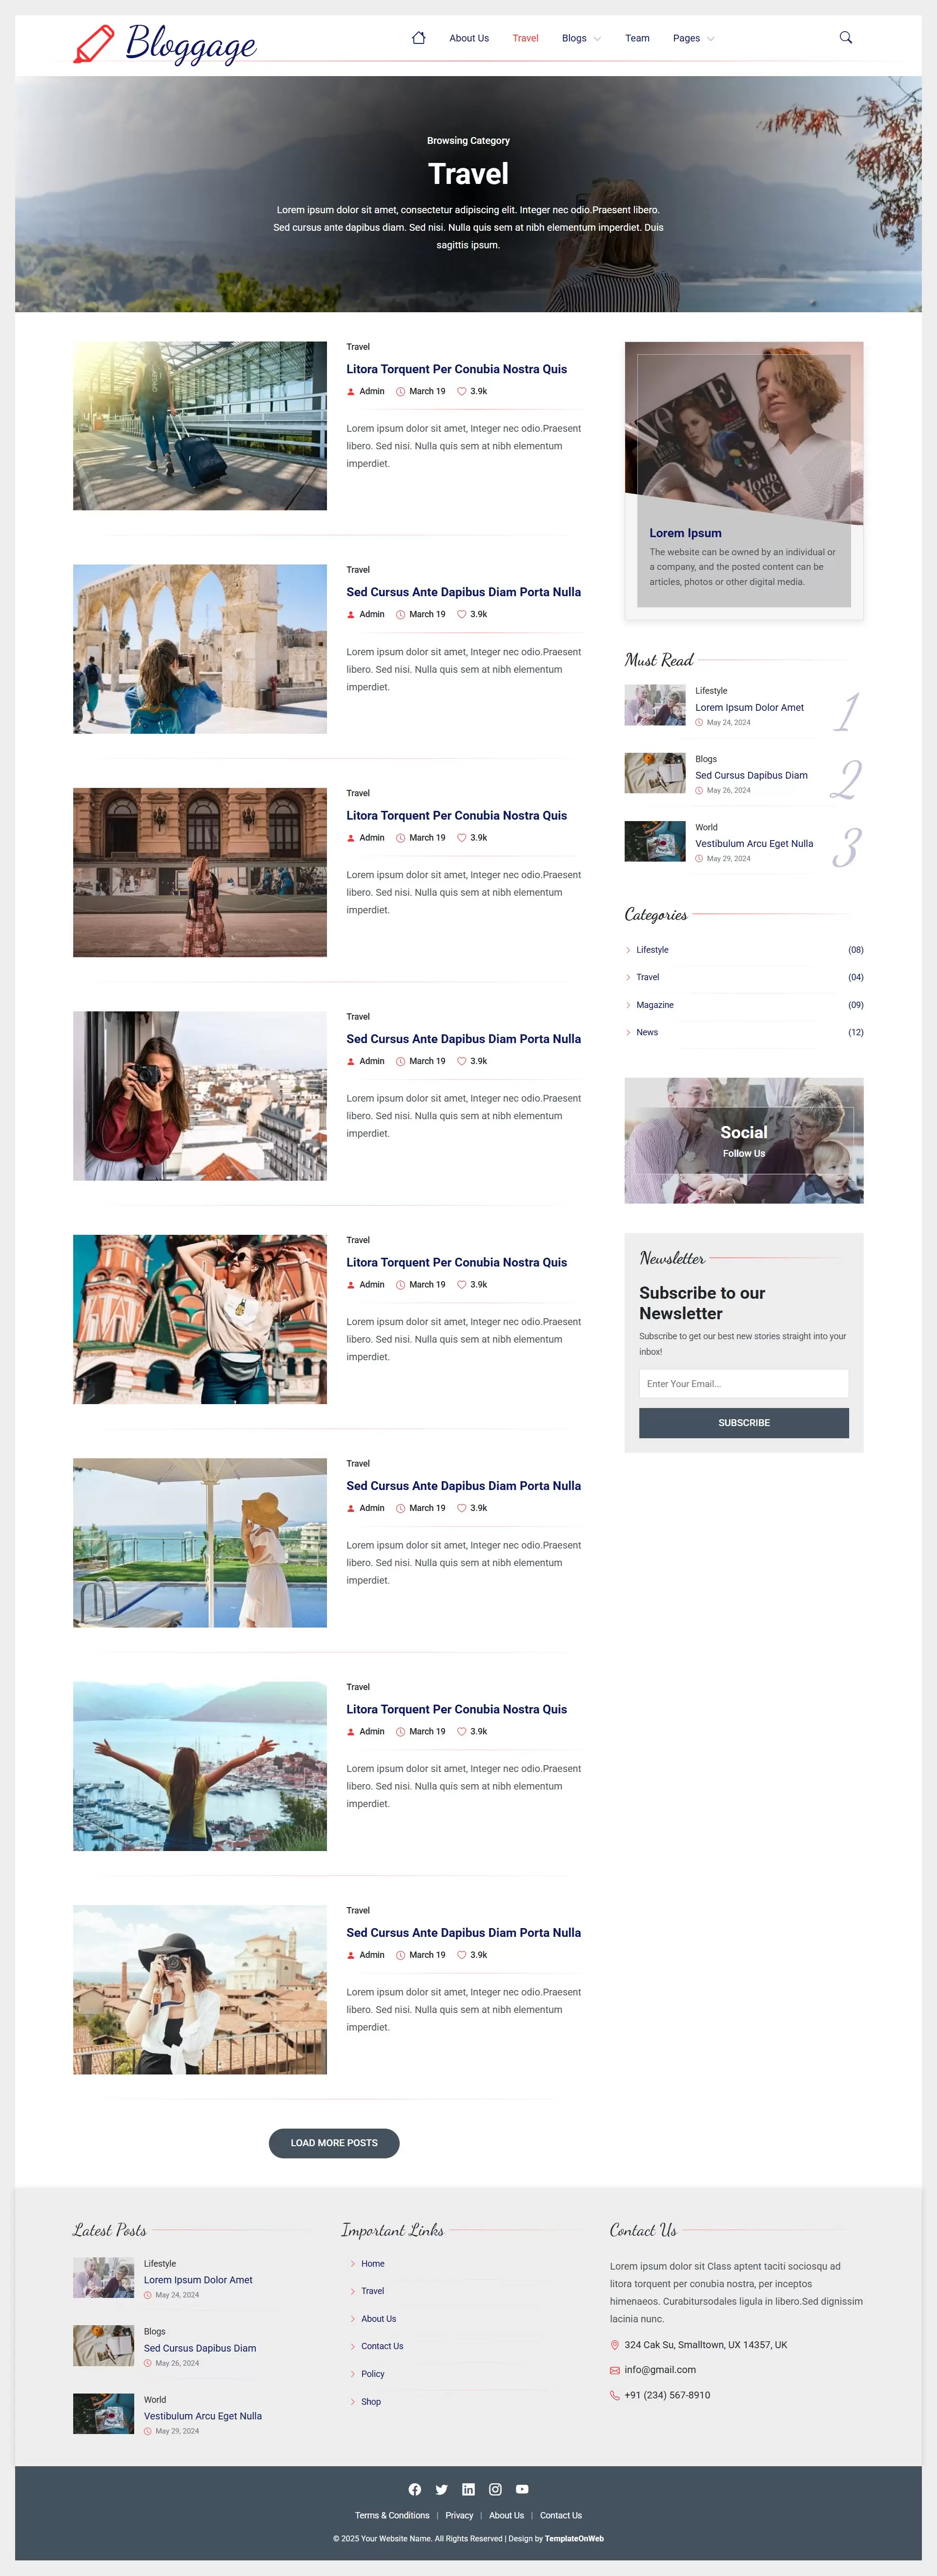
Task: Click the location pin icon beside address
Action: tap(615, 2345)
